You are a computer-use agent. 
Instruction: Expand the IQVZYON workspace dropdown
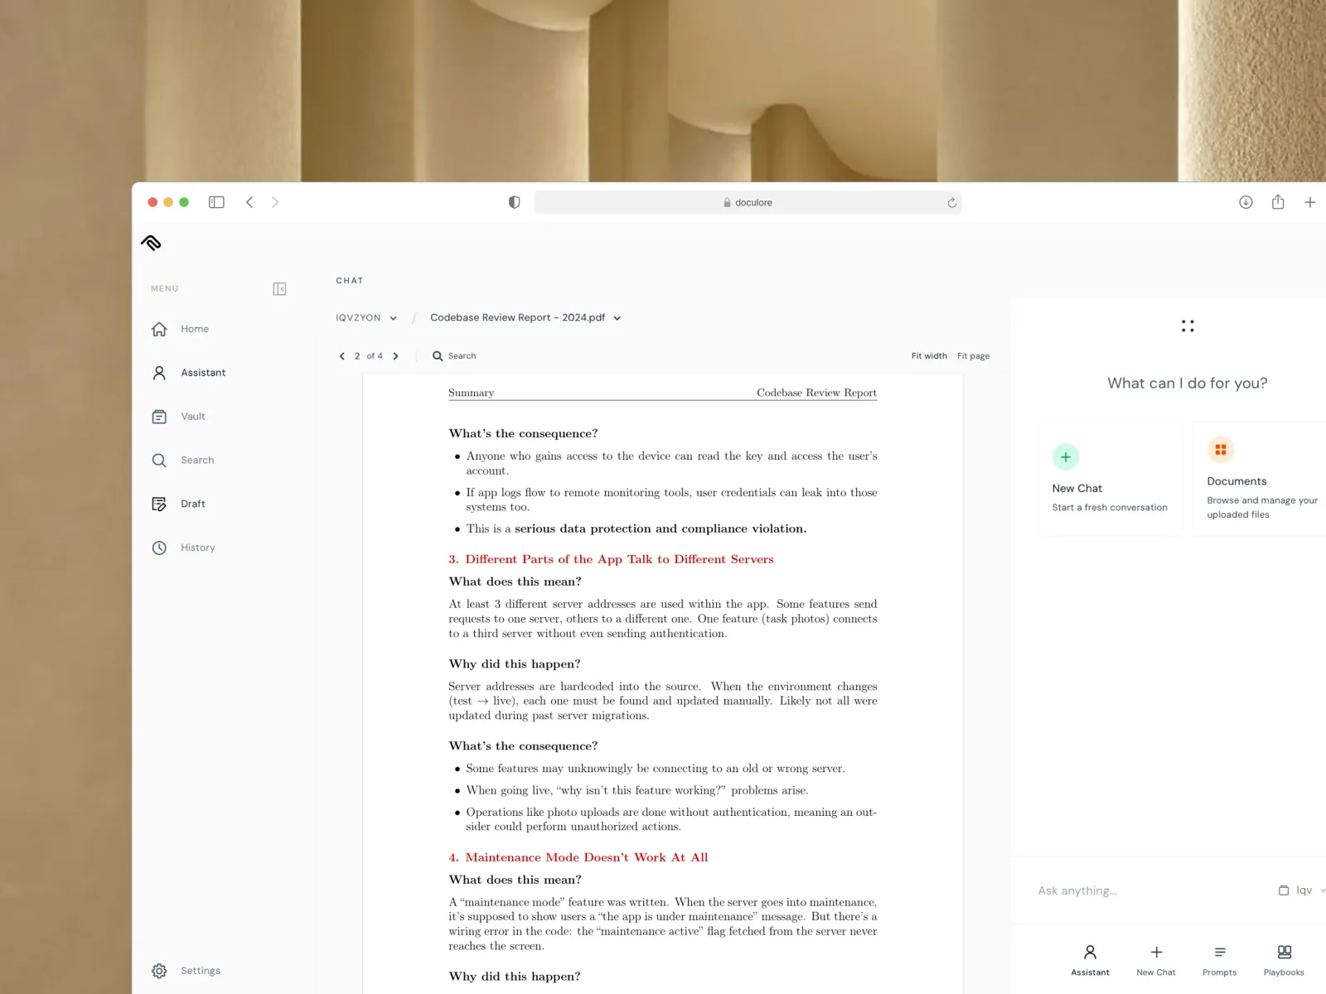click(x=366, y=318)
